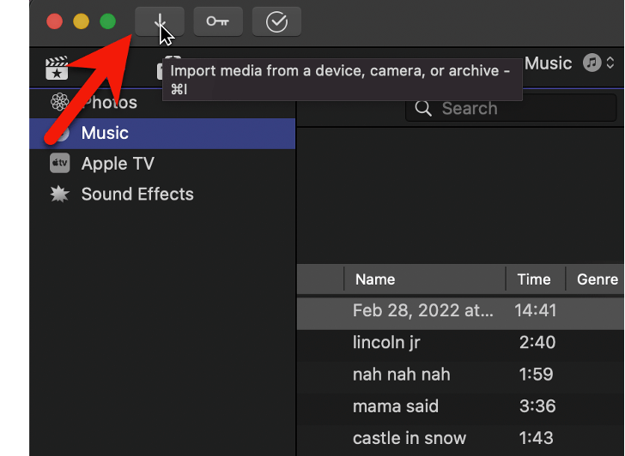625x456 pixels.
Task: Click the 14:41 time value
Action: coord(536,310)
